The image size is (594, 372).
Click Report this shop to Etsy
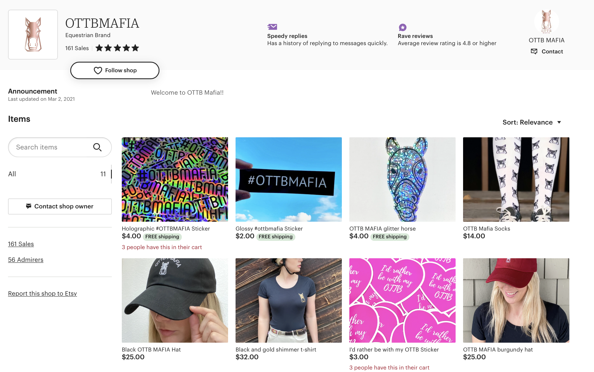tap(42, 294)
